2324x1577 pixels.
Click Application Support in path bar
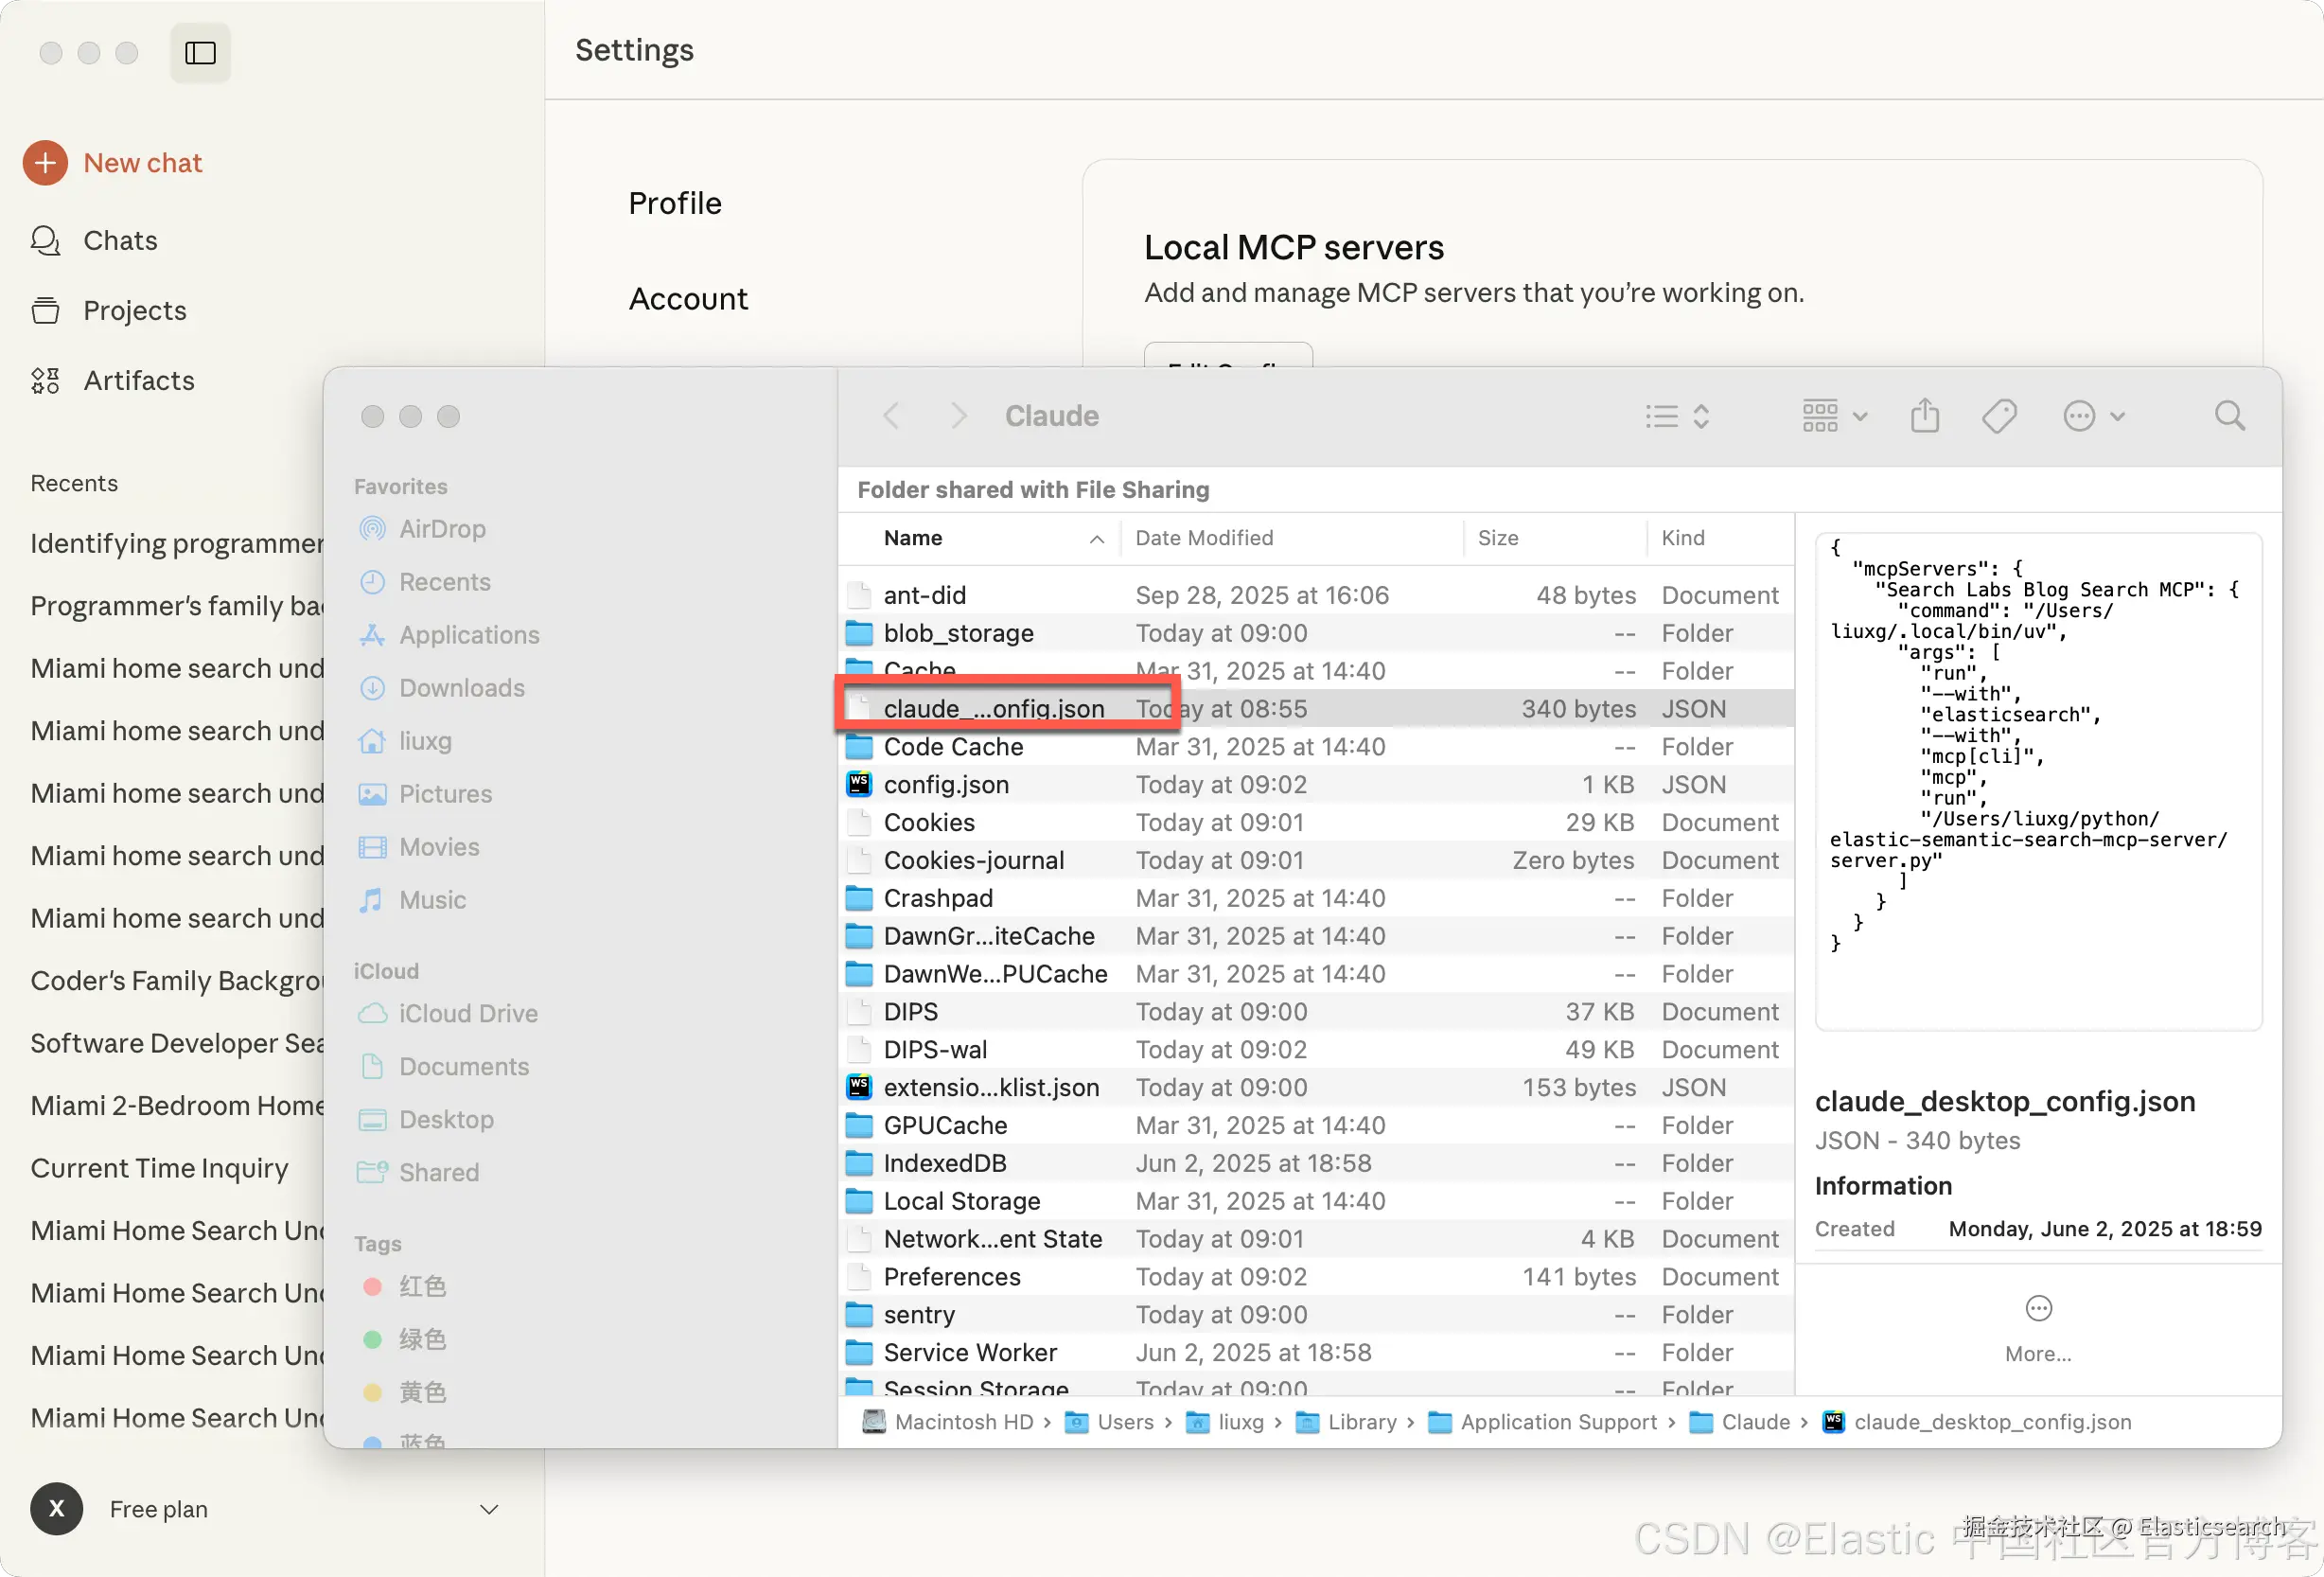coord(1557,1422)
